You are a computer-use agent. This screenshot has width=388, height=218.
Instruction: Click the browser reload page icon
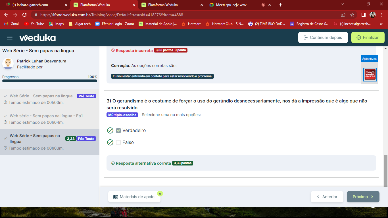24,15
